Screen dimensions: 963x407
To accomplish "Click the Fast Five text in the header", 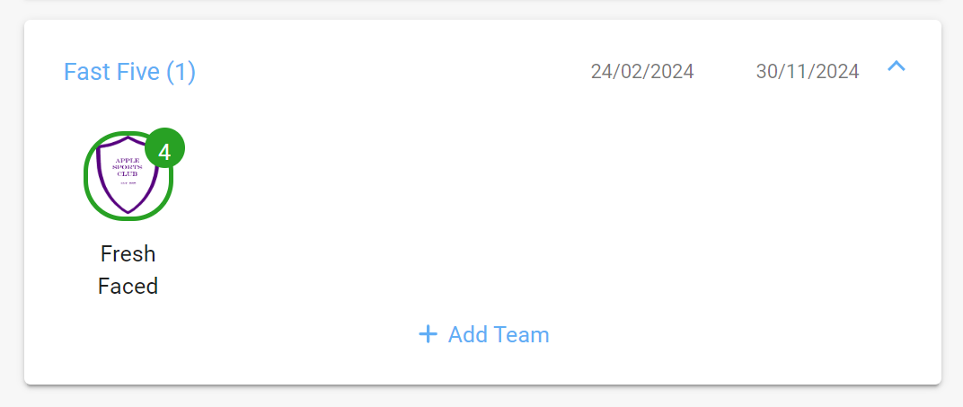I will (x=113, y=72).
